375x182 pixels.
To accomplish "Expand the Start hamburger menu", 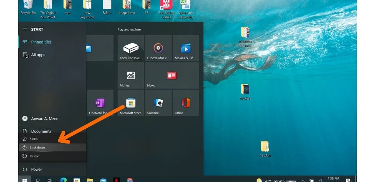I will 25,29.
